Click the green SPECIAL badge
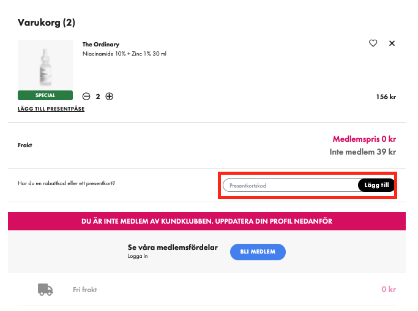The width and height of the screenshot is (418, 311). (x=45, y=95)
